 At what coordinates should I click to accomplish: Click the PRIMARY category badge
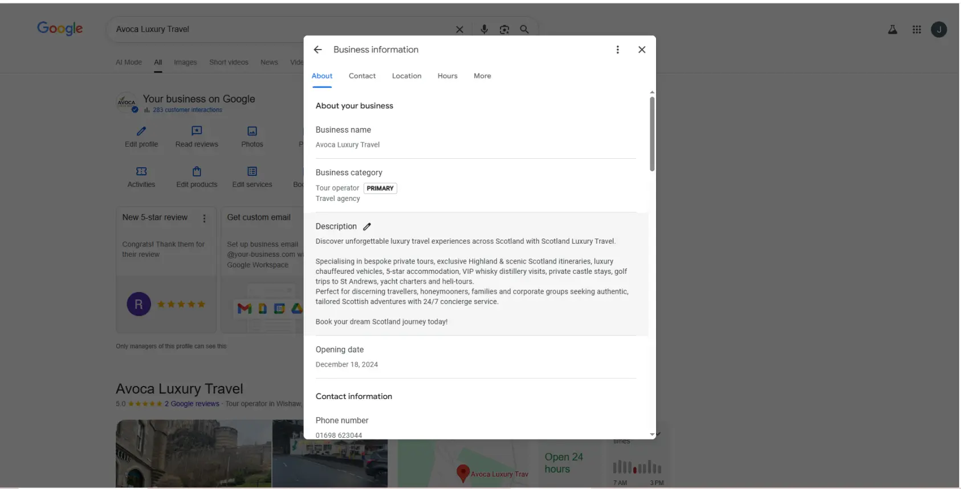click(x=380, y=188)
